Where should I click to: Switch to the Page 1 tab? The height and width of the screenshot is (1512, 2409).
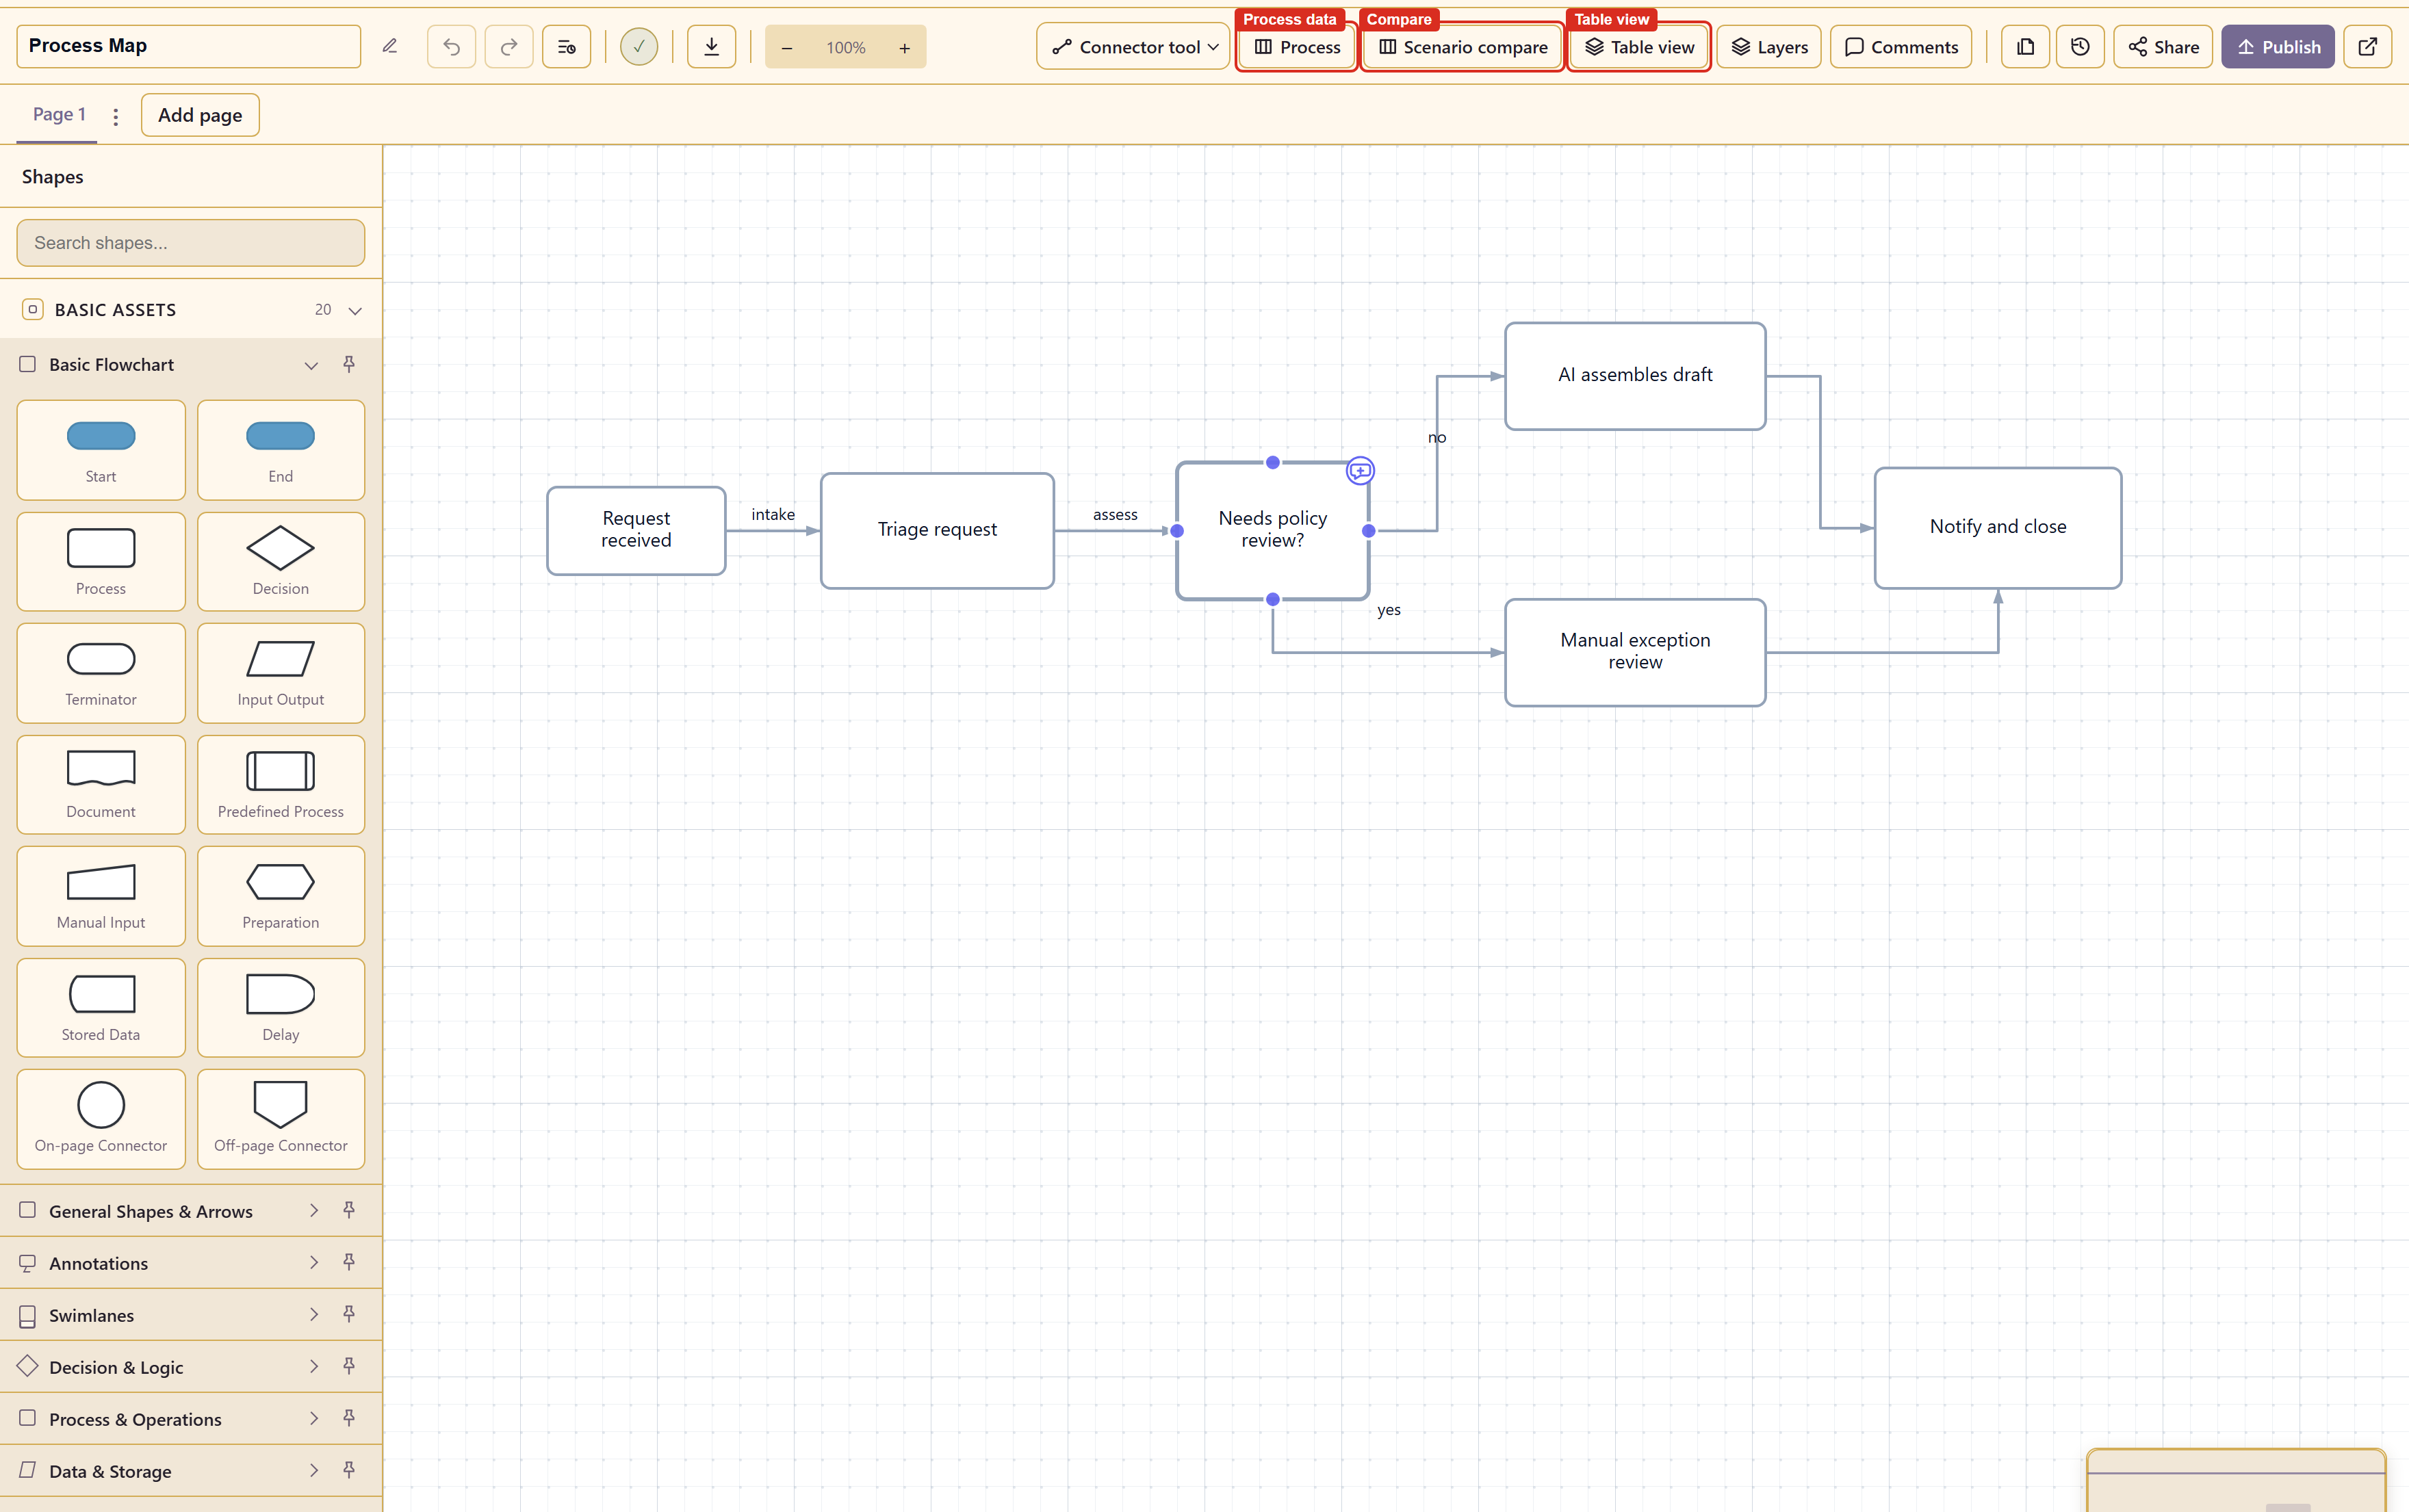[x=59, y=114]
